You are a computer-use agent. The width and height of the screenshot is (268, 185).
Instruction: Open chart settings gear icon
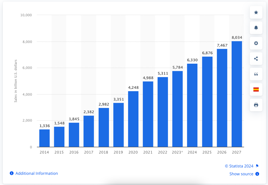(256, 43)
